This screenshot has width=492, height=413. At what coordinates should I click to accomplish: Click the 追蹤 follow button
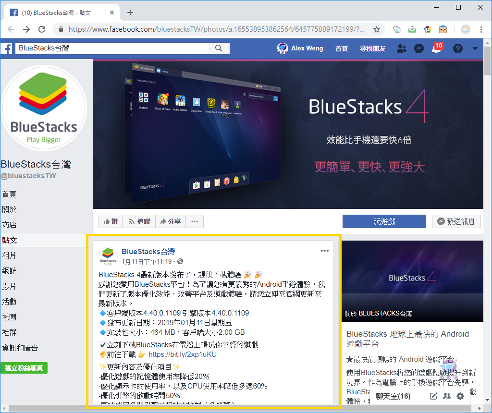(139, 221)
